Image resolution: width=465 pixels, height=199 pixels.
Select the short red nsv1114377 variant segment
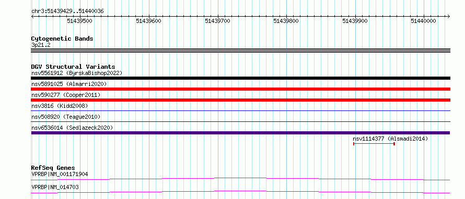point(374,144)
